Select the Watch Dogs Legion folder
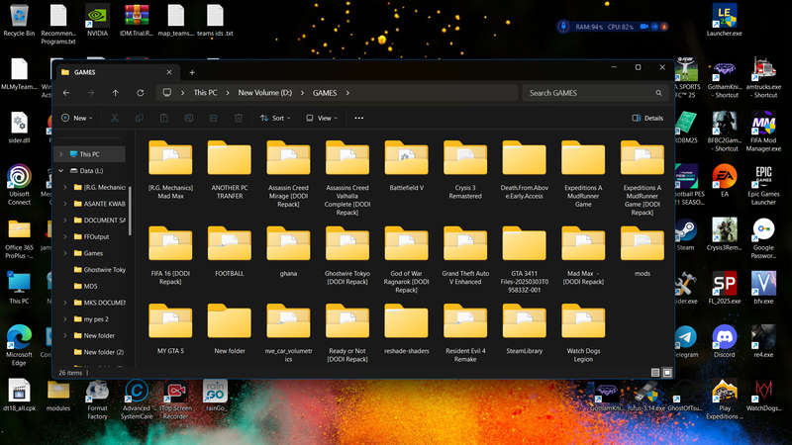The image size is (792, 445). (583, 334)
